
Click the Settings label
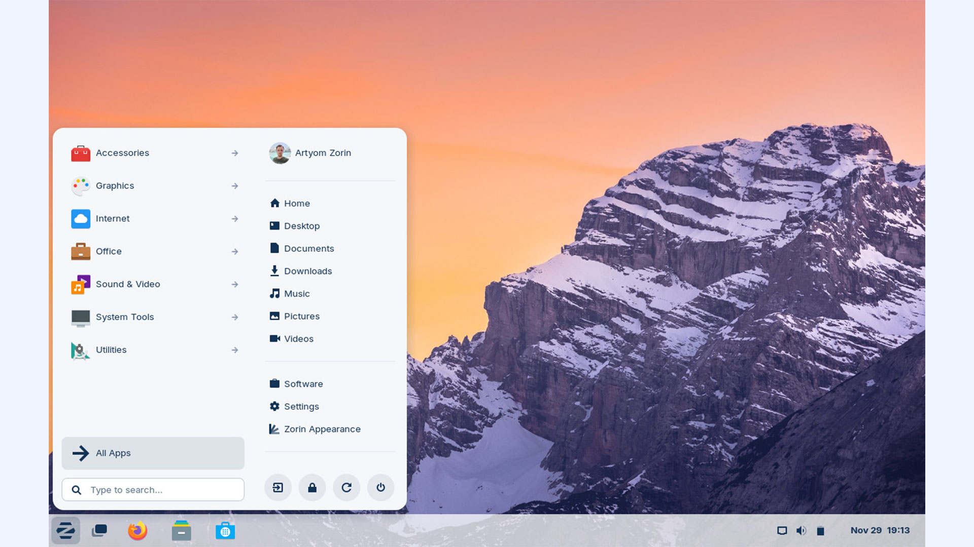[x=301, y=407]
